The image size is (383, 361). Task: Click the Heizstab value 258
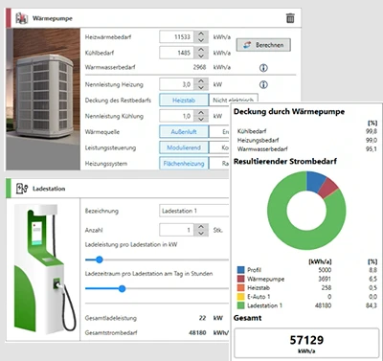[327, 288]
